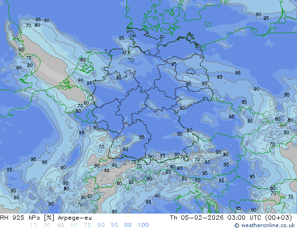Click the legend value 99

click(x=128, y=225)
